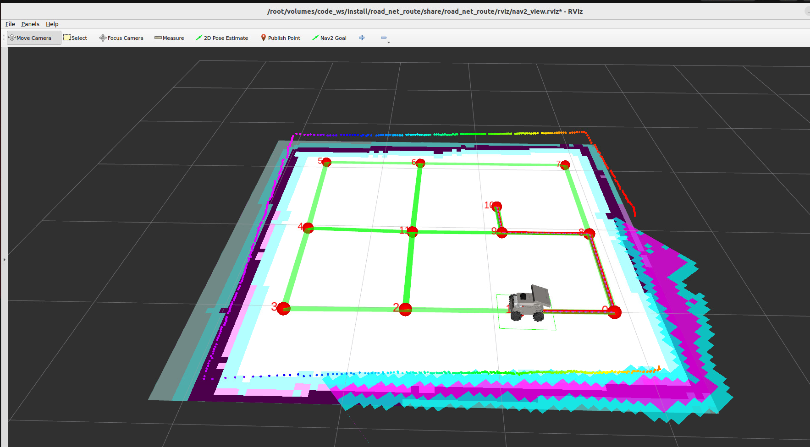
Task: Open the Panels menu
Action: coord(30,24)
